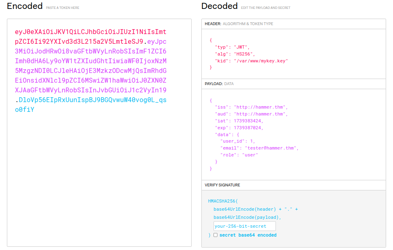Viewport: 393px width, 250px height.
Task: Click the "aud" http://hammer.thm value
Action: coord(260,114)
